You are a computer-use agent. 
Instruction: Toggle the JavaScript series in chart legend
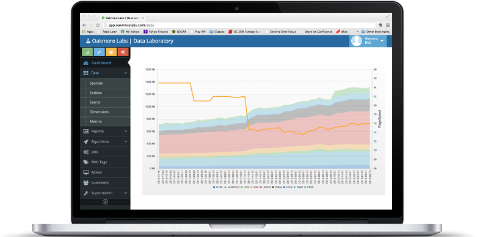pos(233,187)
